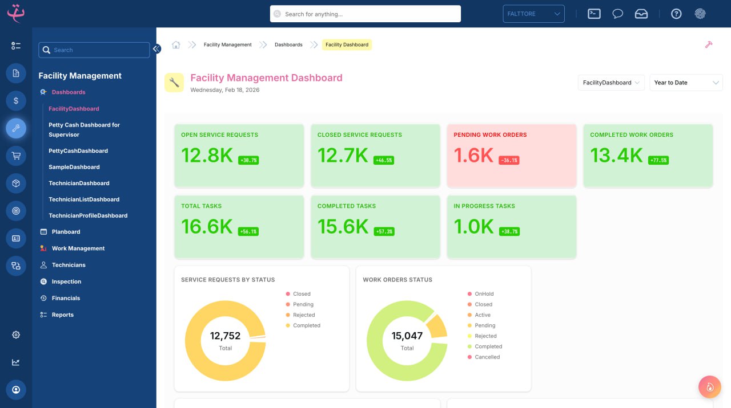
Task: Expand the FacilityDashboard selector dropdown
Action: click(x=611, y=83)
